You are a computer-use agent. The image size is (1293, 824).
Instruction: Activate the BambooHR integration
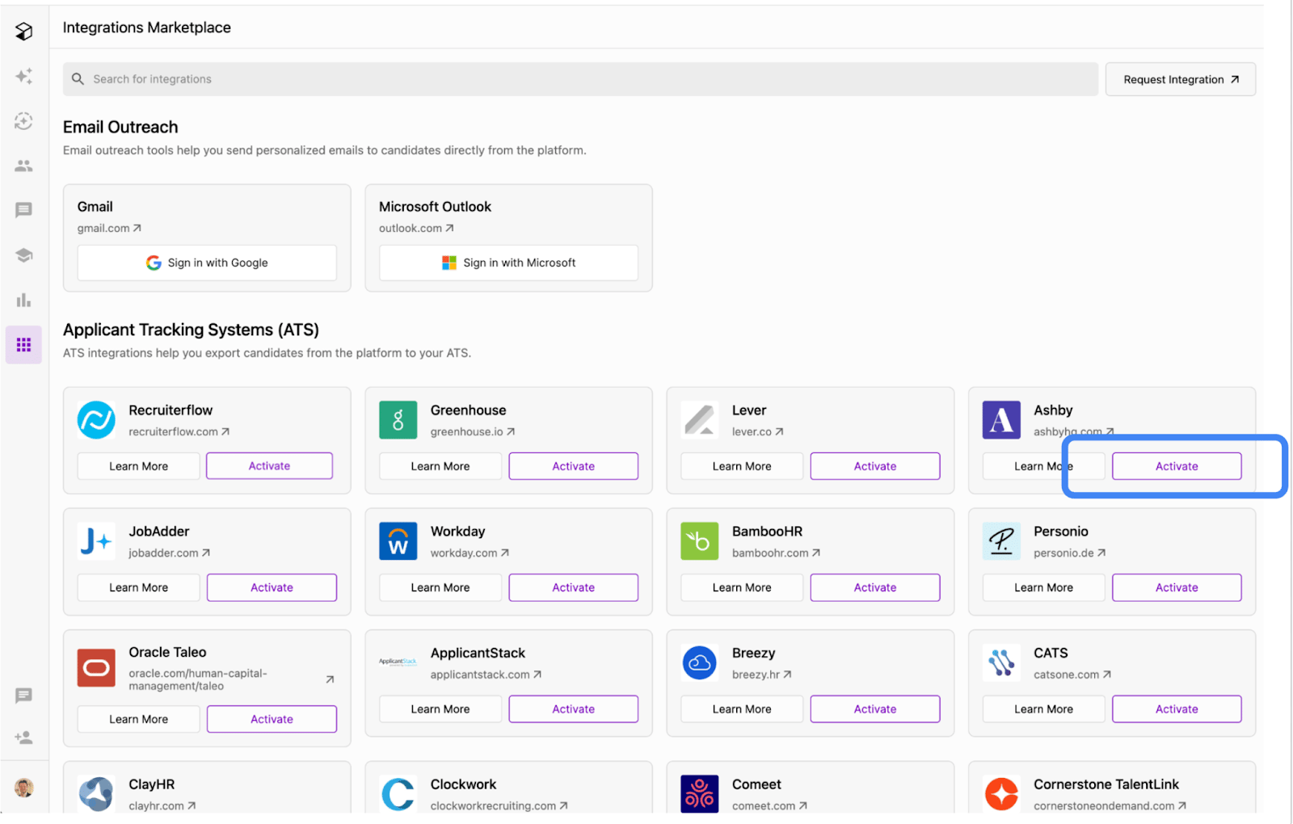(875, 587)
